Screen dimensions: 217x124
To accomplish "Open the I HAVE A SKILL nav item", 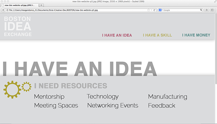I will point(157,35).
